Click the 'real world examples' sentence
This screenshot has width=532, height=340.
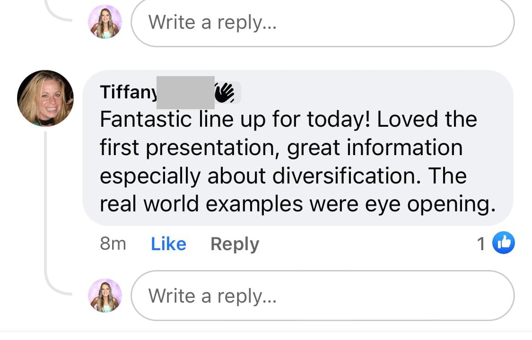click(x=298, y=204)
